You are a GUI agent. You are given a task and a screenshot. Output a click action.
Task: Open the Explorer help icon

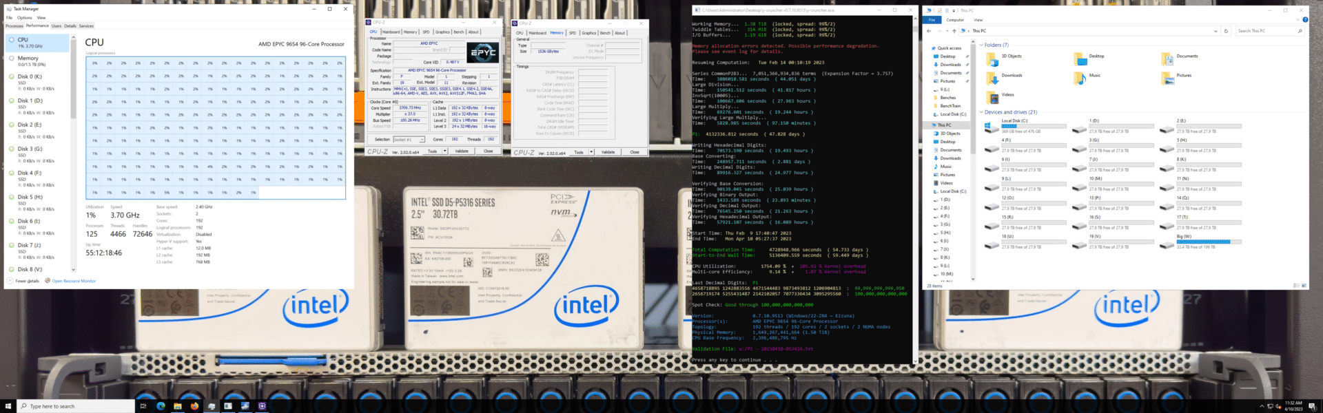click(x=1305, y=20)
